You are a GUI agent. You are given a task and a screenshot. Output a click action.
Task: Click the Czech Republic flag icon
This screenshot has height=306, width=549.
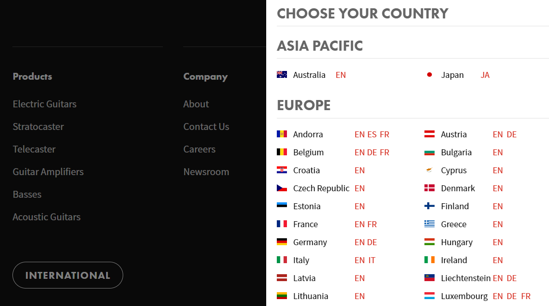[282, 188]
